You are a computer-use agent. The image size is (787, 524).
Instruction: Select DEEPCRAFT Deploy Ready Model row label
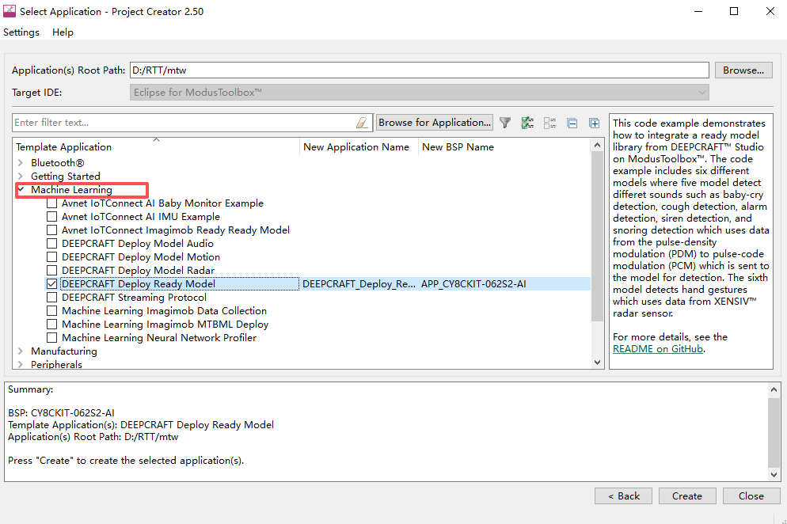coord(139,284)
